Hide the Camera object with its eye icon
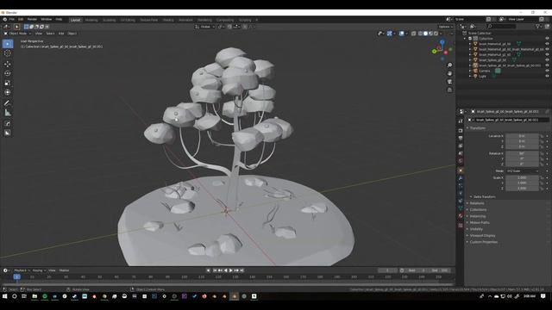 [x=547, y=71]
